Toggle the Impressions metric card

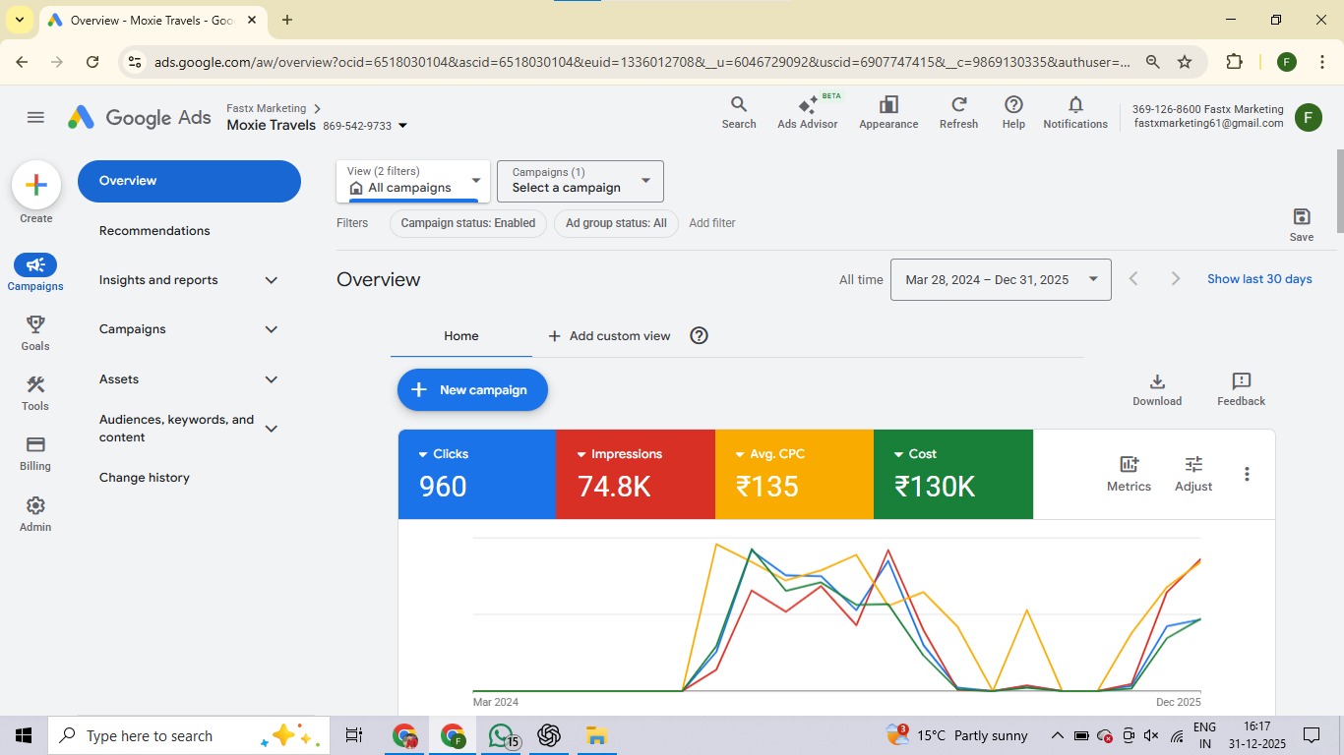pos(636,473)
